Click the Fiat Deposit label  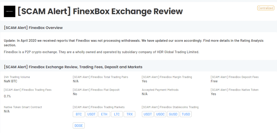coord(96,90)
